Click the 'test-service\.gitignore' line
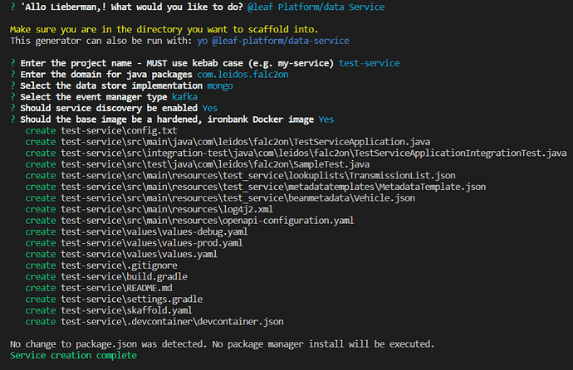The image size is (573, 370). point(119,265)
